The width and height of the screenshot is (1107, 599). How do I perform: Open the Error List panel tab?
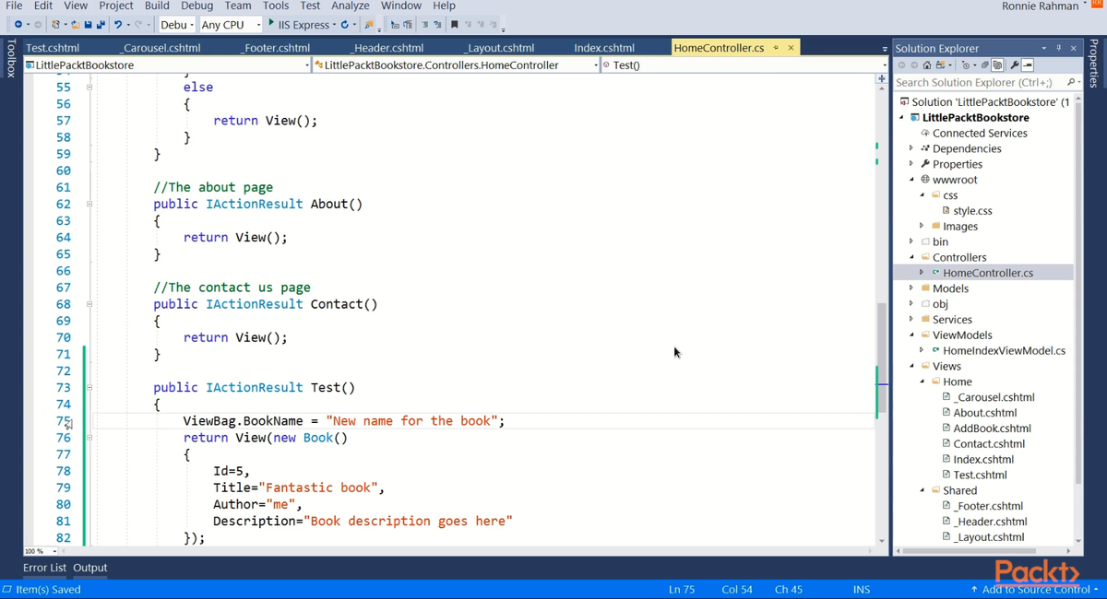[44, 568]
